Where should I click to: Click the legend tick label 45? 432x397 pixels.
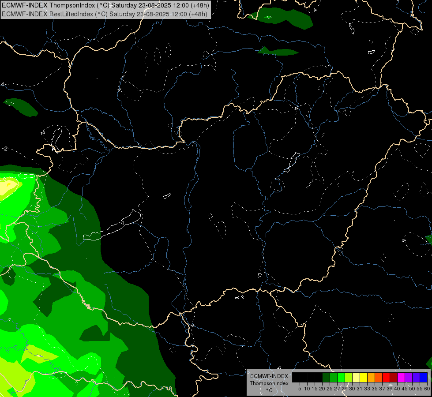pos(405,389)
